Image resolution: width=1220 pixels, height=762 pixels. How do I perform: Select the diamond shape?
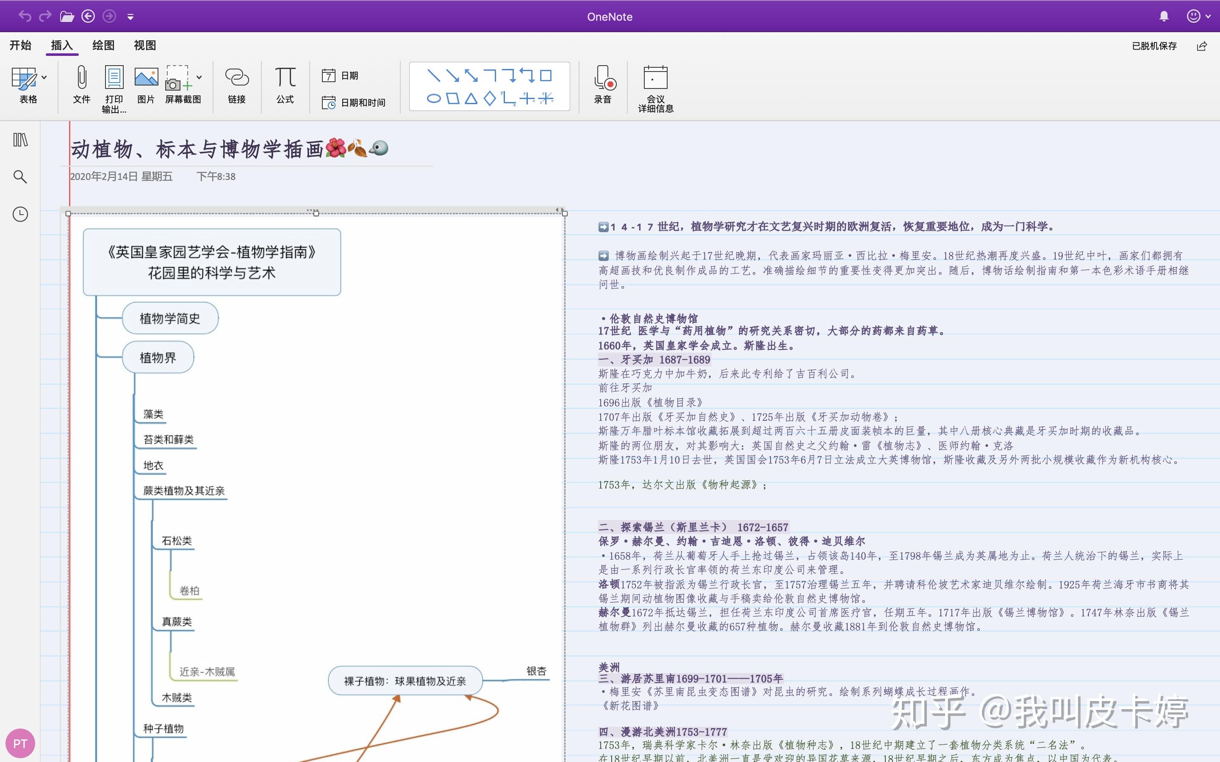tap(490, 98)
